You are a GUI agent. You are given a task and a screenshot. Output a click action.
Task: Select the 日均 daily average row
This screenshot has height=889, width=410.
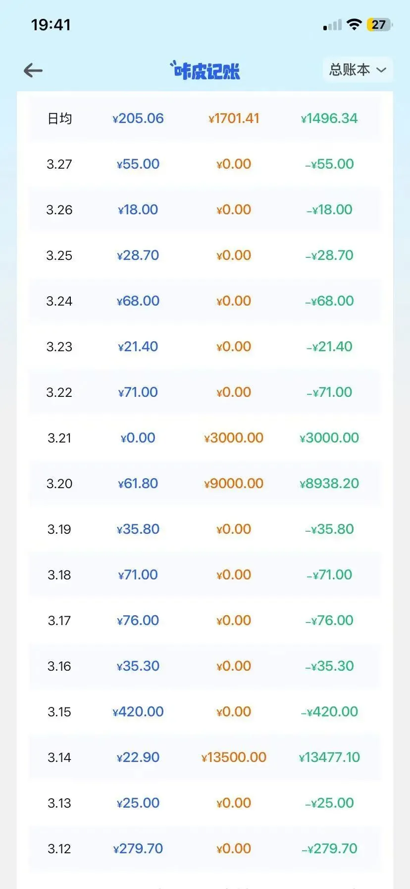pyautogui.click(x=205, y=119)
